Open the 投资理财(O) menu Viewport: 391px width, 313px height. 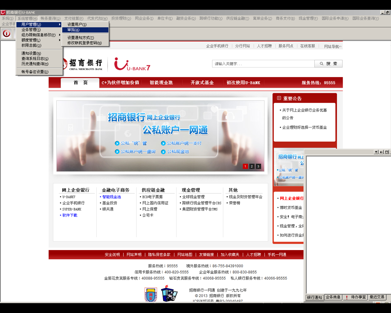[x=121, y=18]
